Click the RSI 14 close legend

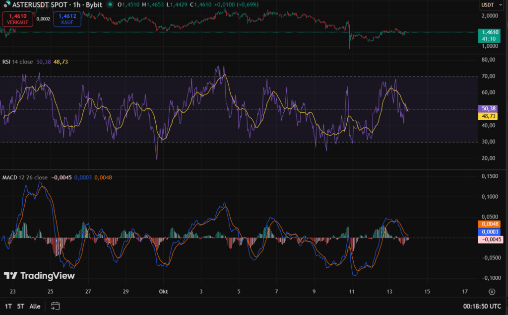(x=18, y=62)
